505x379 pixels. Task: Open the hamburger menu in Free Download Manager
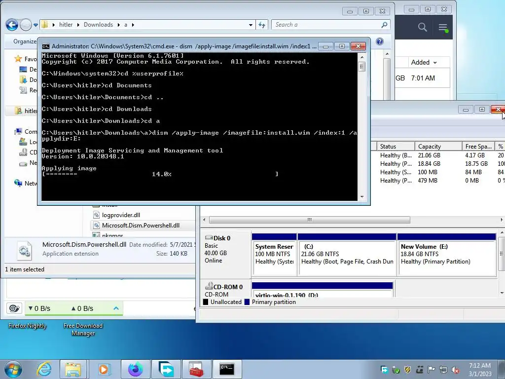[443, 28]
